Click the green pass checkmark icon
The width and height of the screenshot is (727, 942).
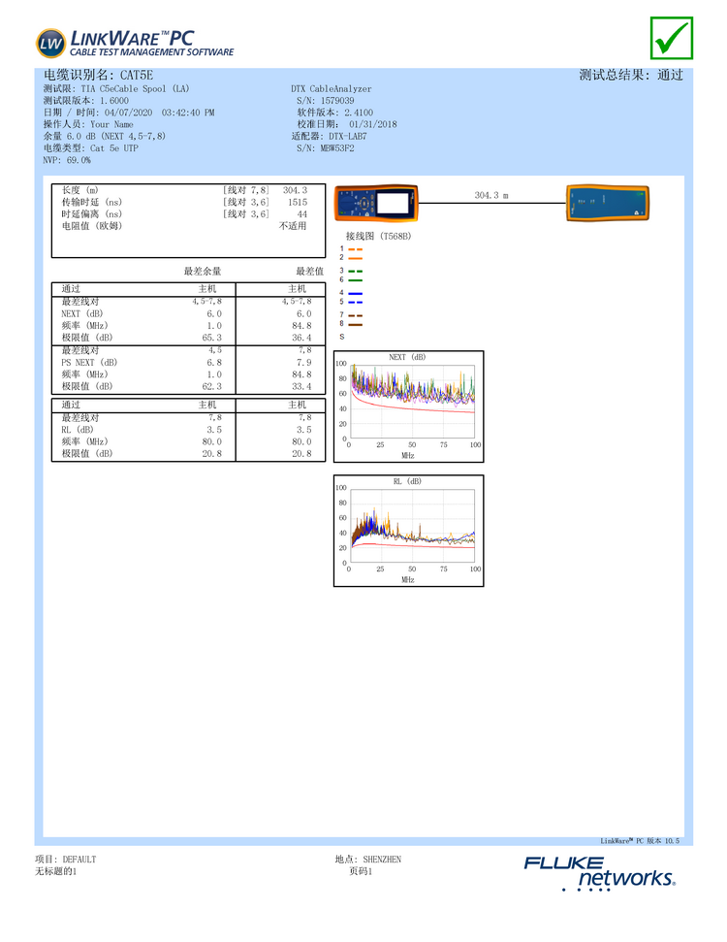coord(671,38)
